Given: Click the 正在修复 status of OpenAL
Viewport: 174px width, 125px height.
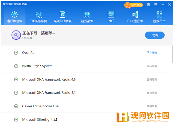Looking at the screenshot, I should 152,53.
